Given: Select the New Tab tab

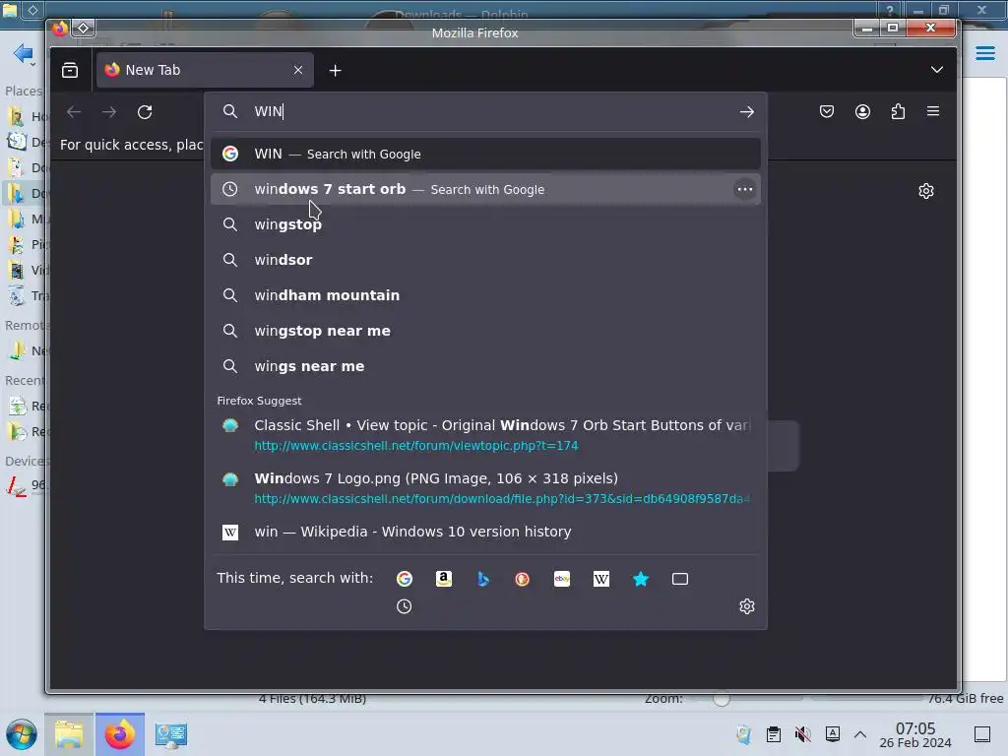Looking at the screenshot, I should pyautogui.click(x=205, y=70).
